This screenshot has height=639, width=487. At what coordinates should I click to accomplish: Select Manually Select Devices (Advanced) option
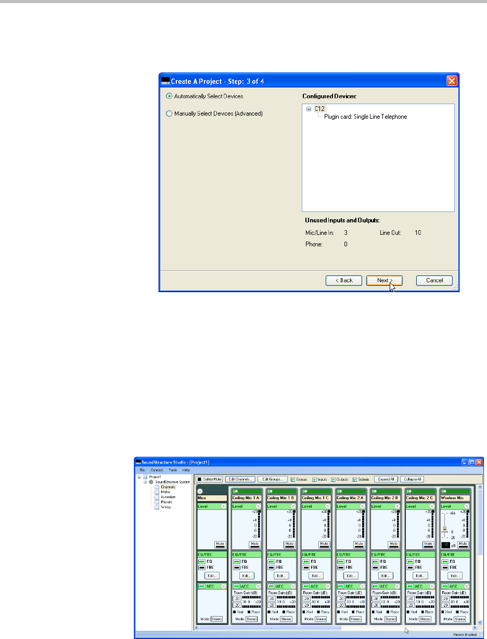169,114
